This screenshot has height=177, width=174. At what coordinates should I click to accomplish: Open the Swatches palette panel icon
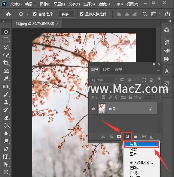[x=167, y=50]
